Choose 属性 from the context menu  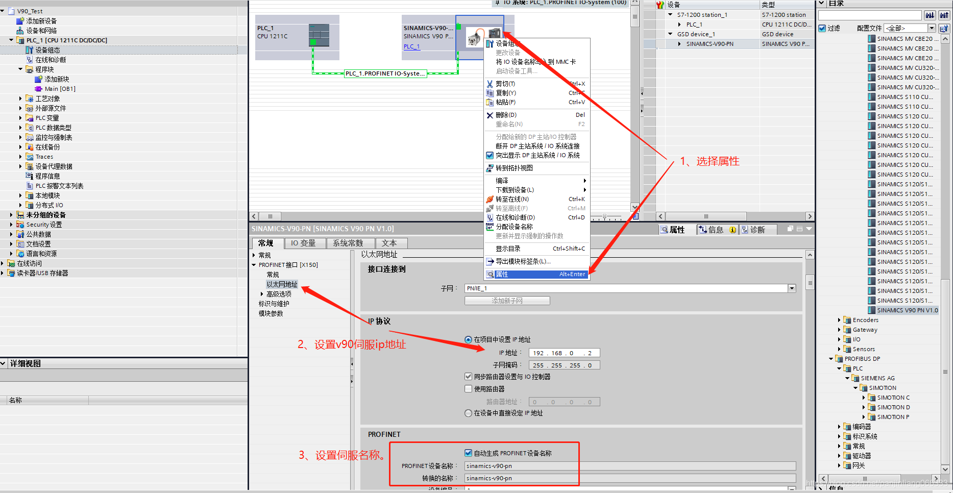pyautogui.click(x=536, y=274)
